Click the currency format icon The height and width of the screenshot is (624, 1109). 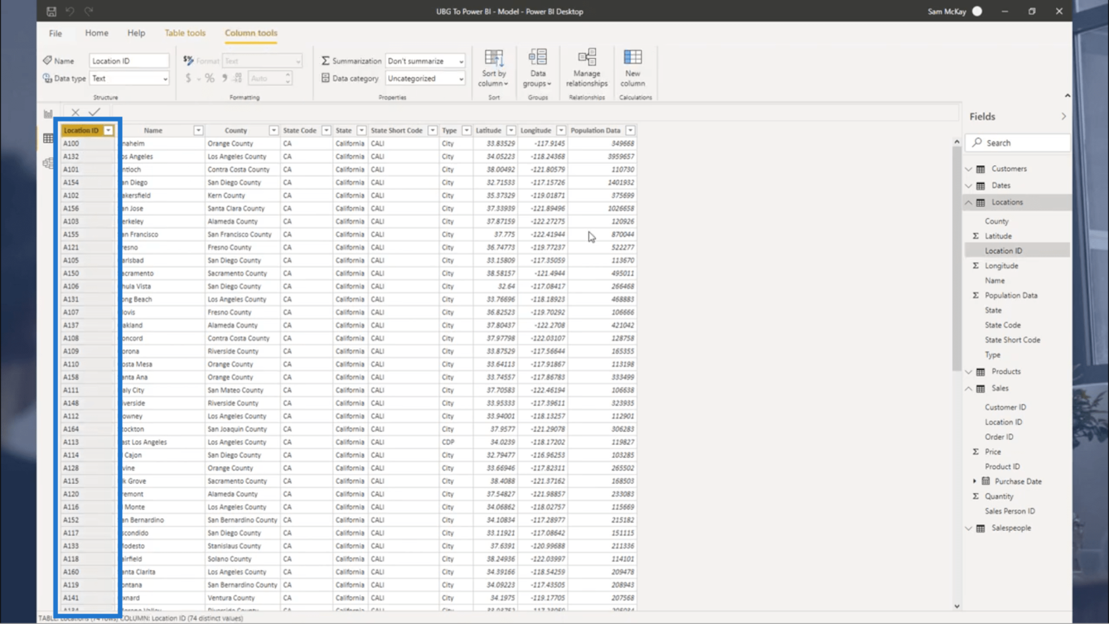188,78
